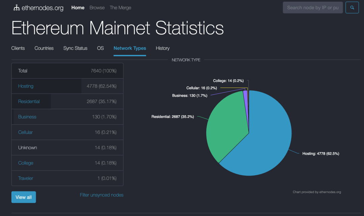
Task: Select the OS tab
Action: click(x=100, y=48)
